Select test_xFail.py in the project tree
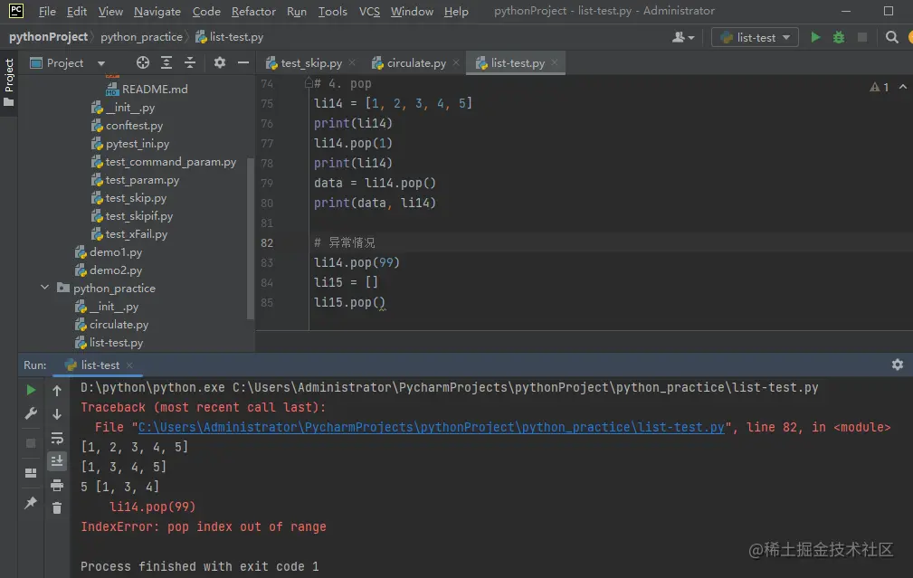Viewport: 913px width, 578px height. click(129, 234)
